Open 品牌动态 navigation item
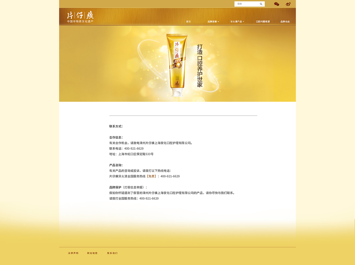355x265 pixels. point(285,22)
